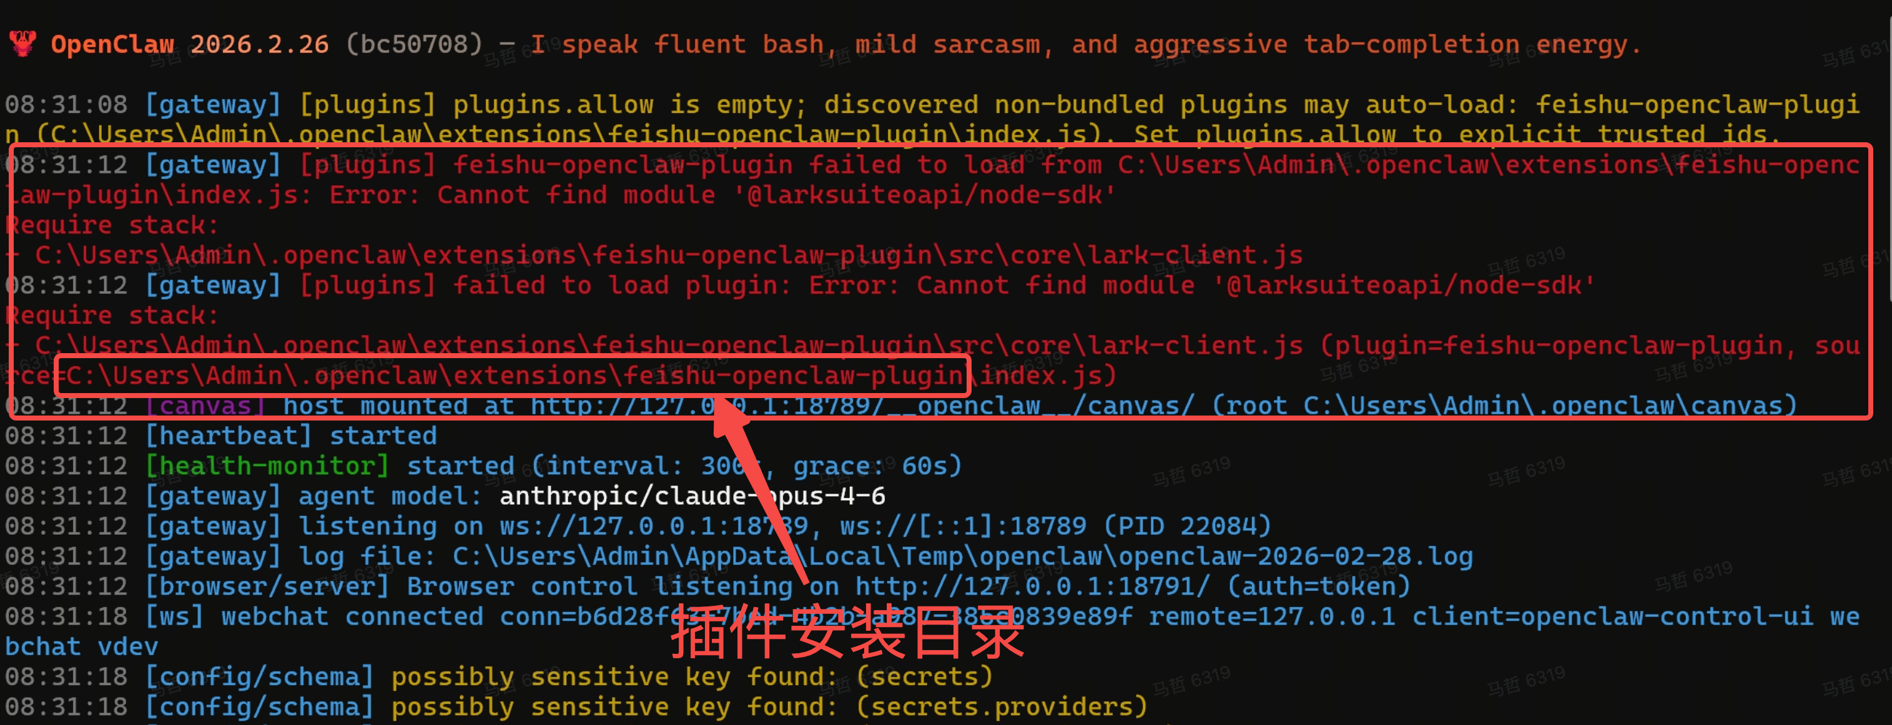
Task: Click the [heartbeat] started log line
Action: [x=291, y=436]
